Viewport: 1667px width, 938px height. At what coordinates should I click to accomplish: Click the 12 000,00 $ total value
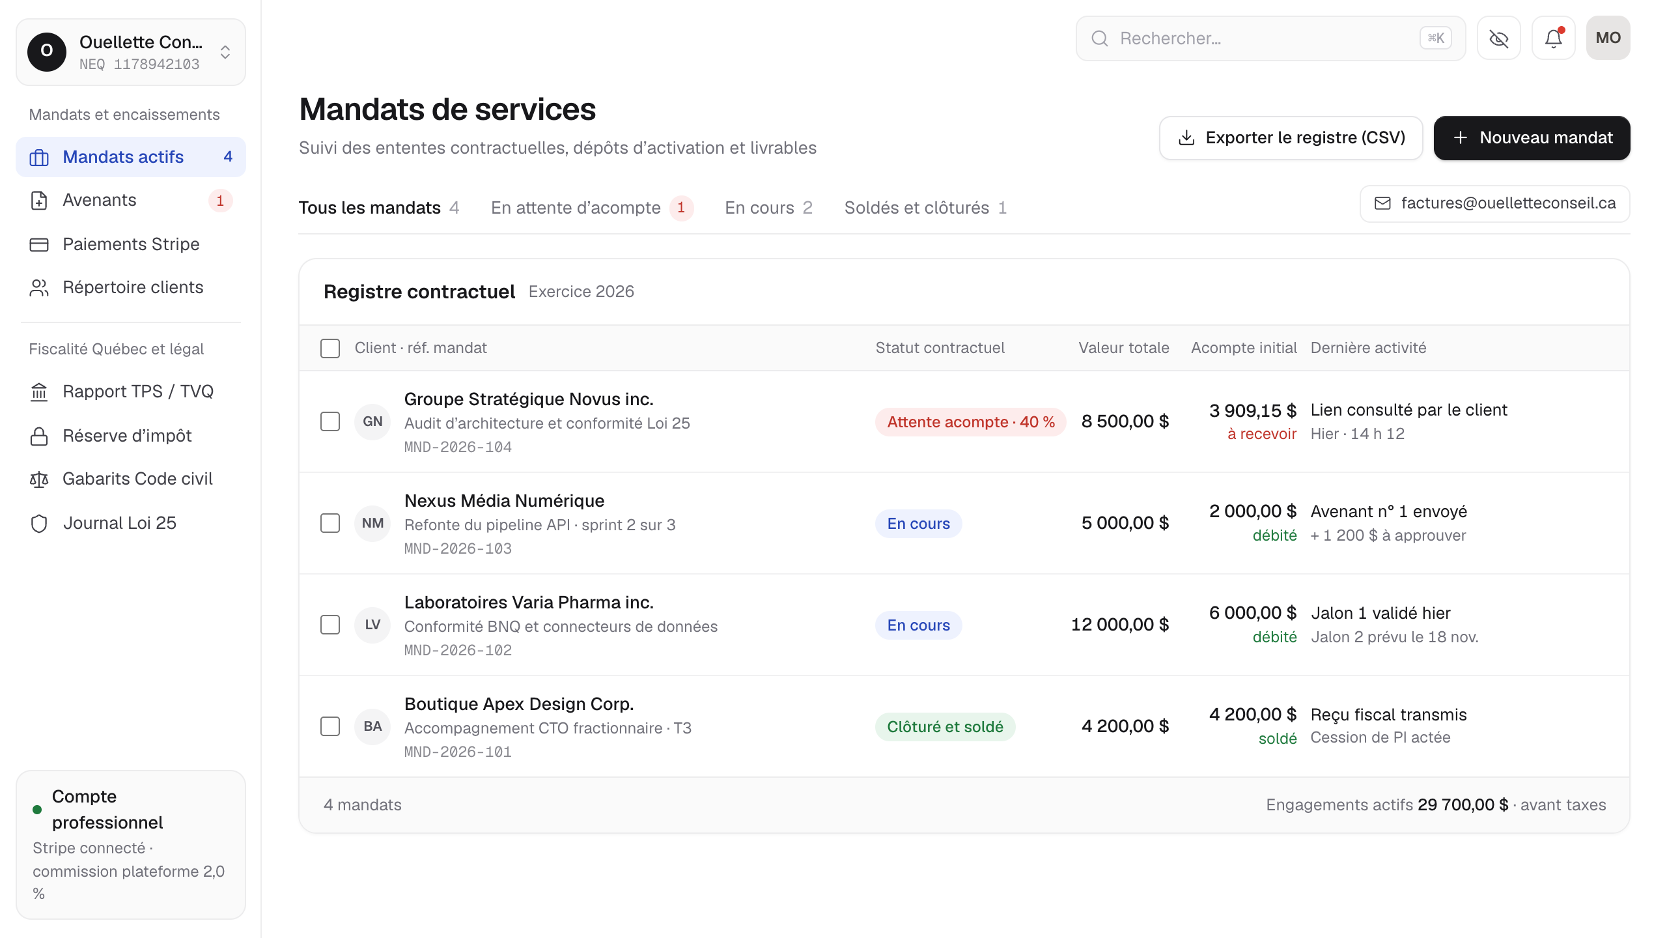[x=1120, y=625]
